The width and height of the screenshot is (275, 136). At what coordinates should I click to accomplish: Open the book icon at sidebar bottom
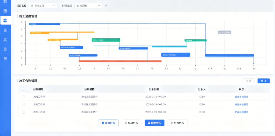pos(5,58)
